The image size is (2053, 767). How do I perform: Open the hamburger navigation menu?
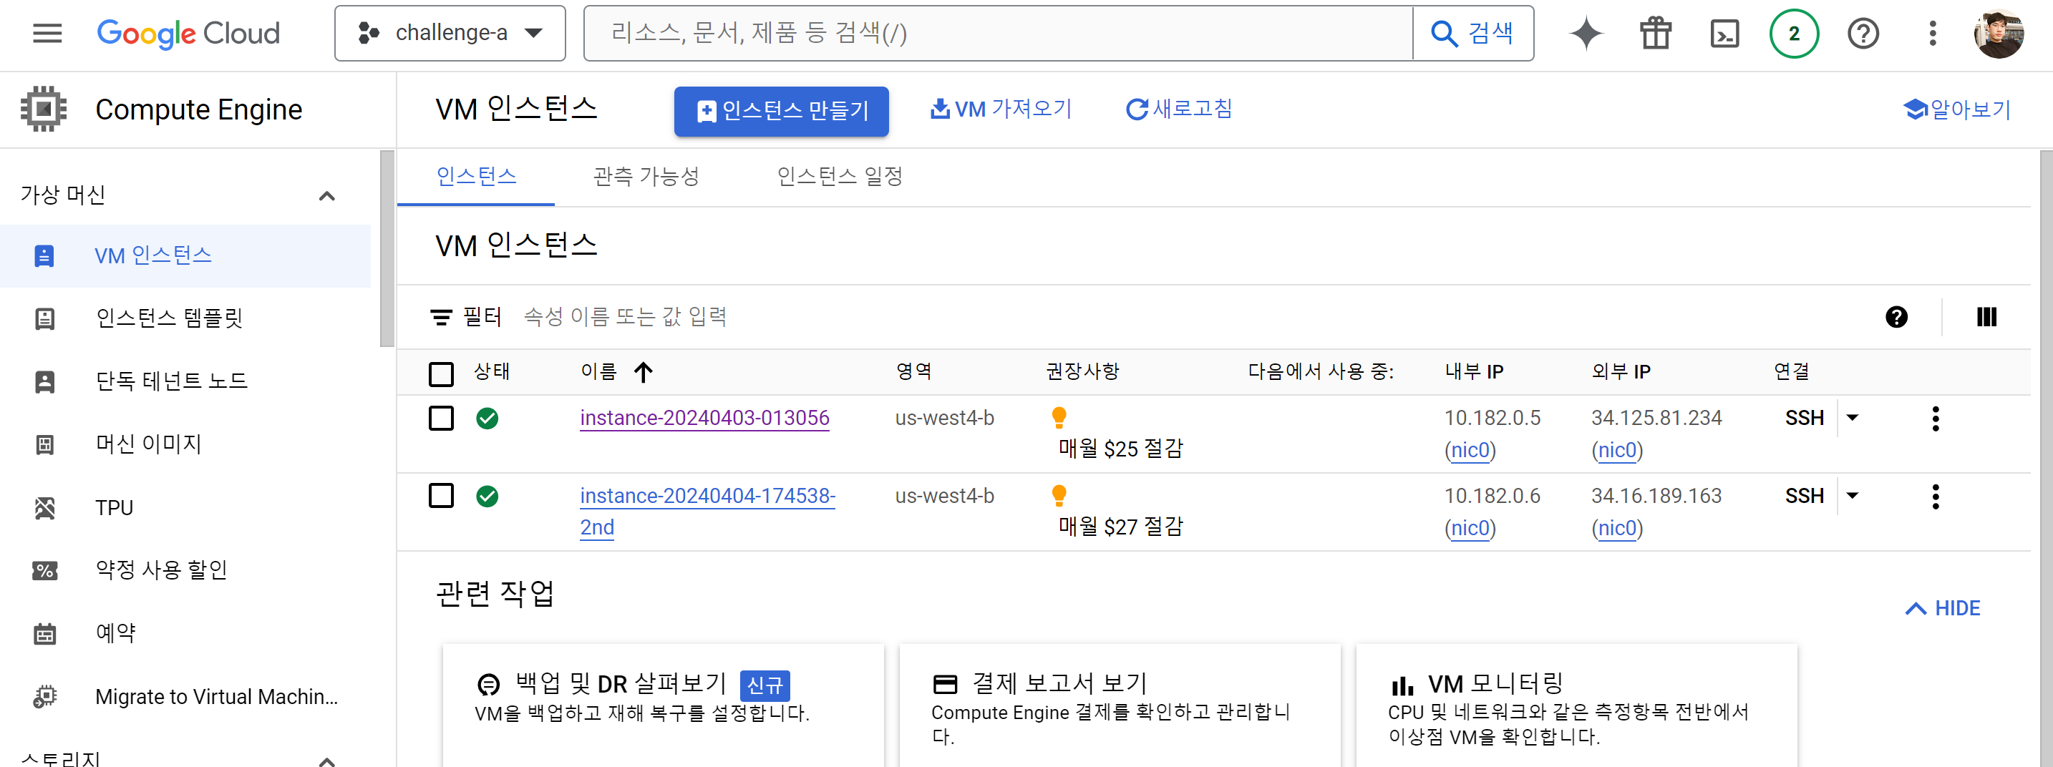pyautogui.click(x=47, y=34)
